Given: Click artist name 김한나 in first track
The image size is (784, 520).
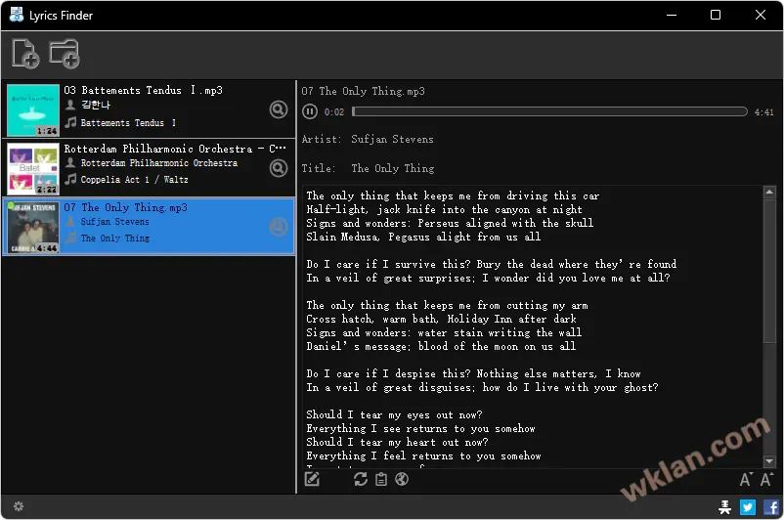Looking at the screenshot, I should click(x=96, y=105).
